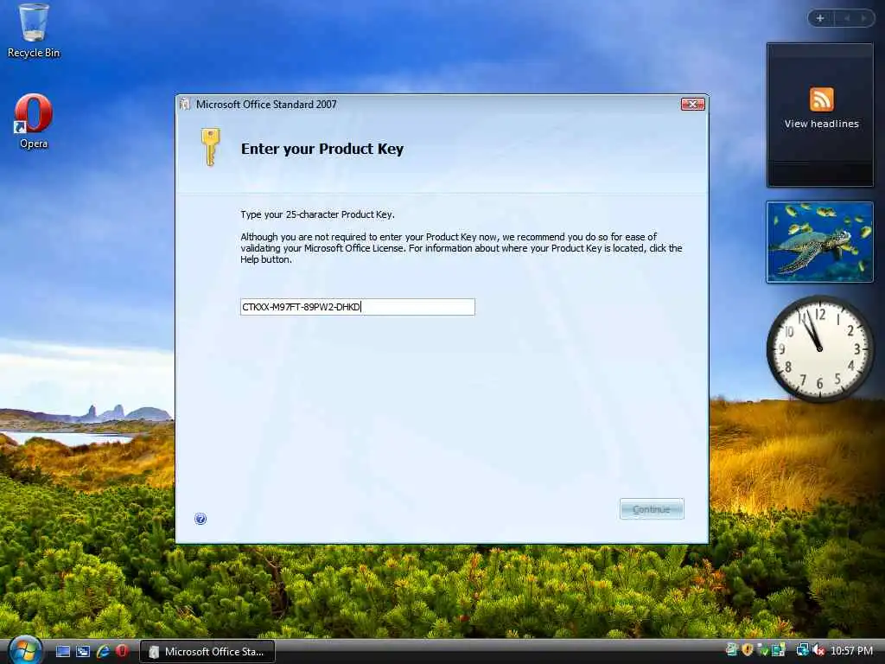885x664 pixels.
Task: Launch Internet Explorer from Quick Launch
Action: point(103,652)
